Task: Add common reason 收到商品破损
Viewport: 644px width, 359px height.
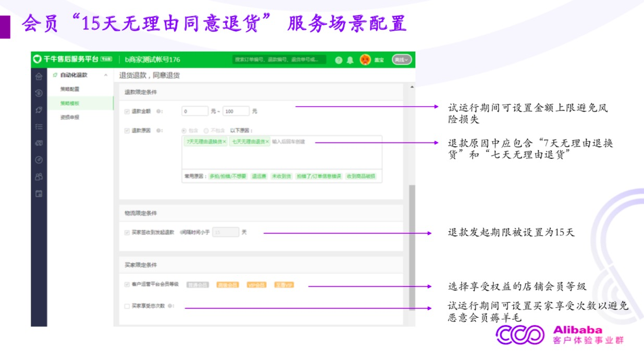Action: pyautogui.click(x=360, y=177)
